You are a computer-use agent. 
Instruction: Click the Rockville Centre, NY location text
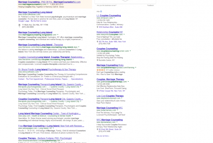click(106, 60)
